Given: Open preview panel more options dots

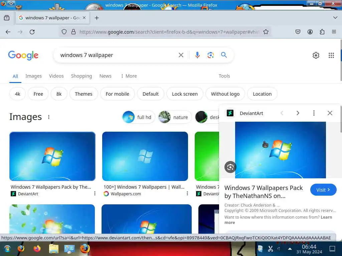Looking at the screenshot, I should pos(314,113).
